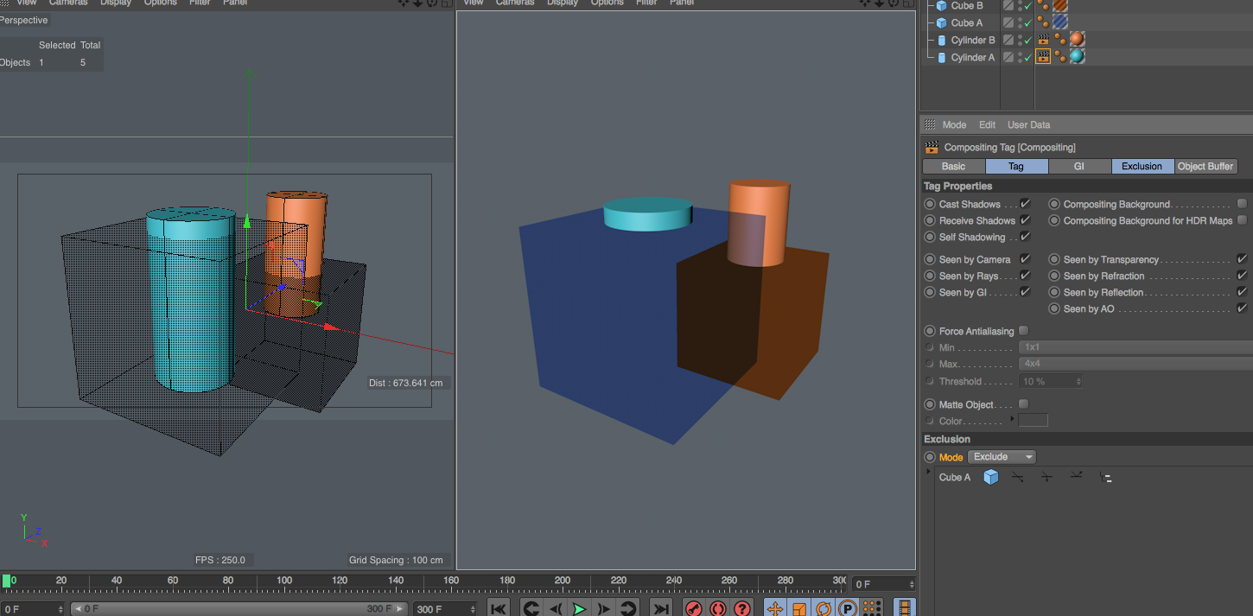Image resolution: width=1253 pixels, height=616 pixels.
Task: Select the Cylinder B object in the tree
Action: (972, 40)
